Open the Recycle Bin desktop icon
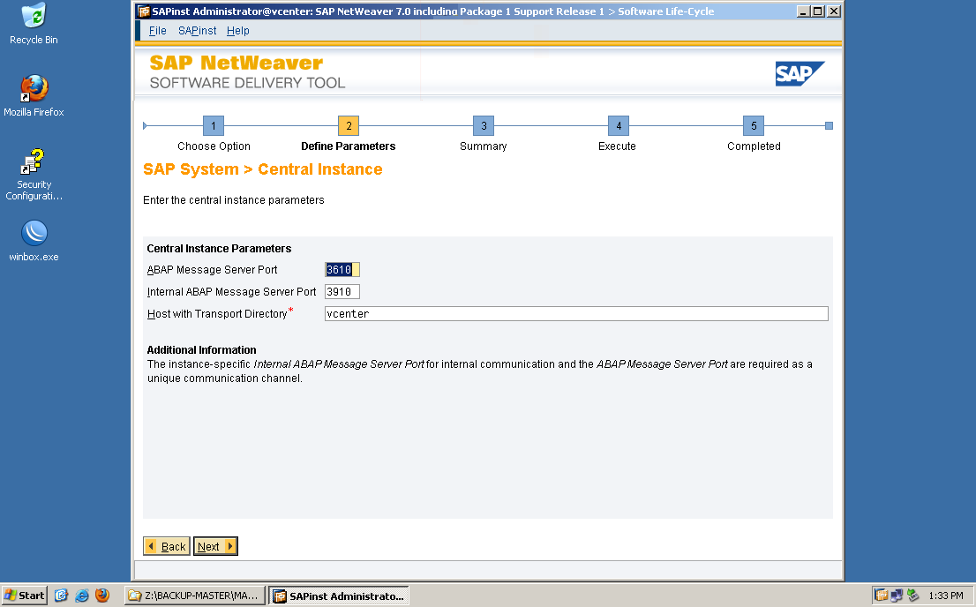 [34, 24]
